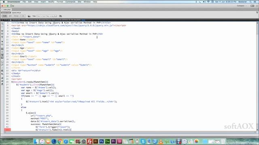The width and height of the screenshot is (259, 145).
Task: Click the preview in browser globe icon
Action: (x=29, y=16)
